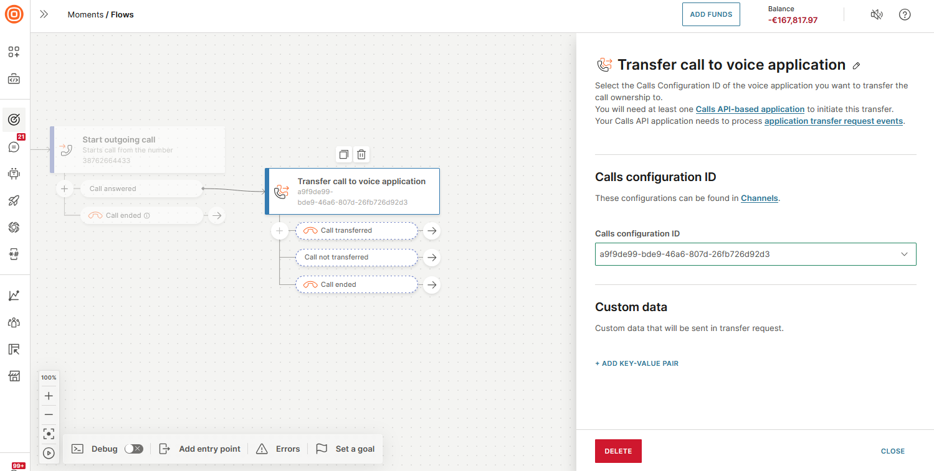Click the Call answered branch

(x=141, y=189)
